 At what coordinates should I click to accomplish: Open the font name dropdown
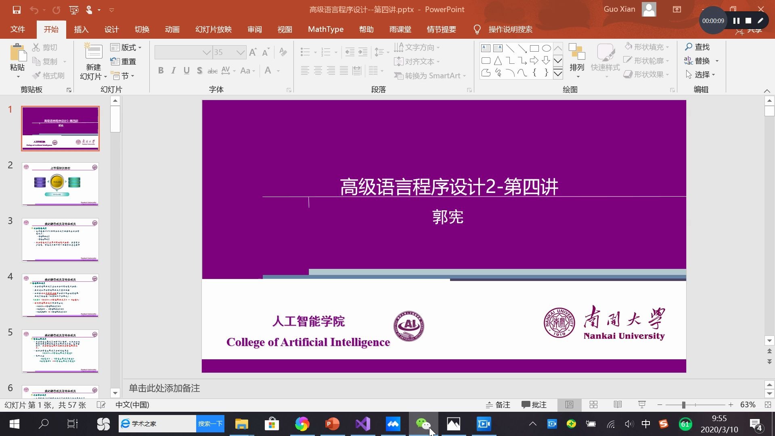(206, 52)
